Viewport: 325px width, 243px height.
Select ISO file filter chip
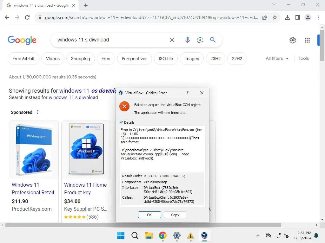click(x=166, y=59)
